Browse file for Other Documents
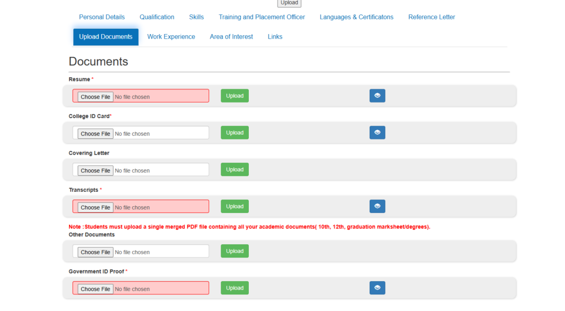The image size is (565, 311). click(95, 253)
